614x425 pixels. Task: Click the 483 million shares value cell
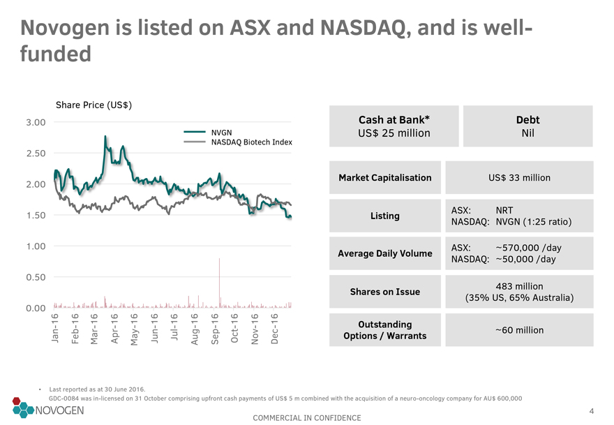coord(519,291)
